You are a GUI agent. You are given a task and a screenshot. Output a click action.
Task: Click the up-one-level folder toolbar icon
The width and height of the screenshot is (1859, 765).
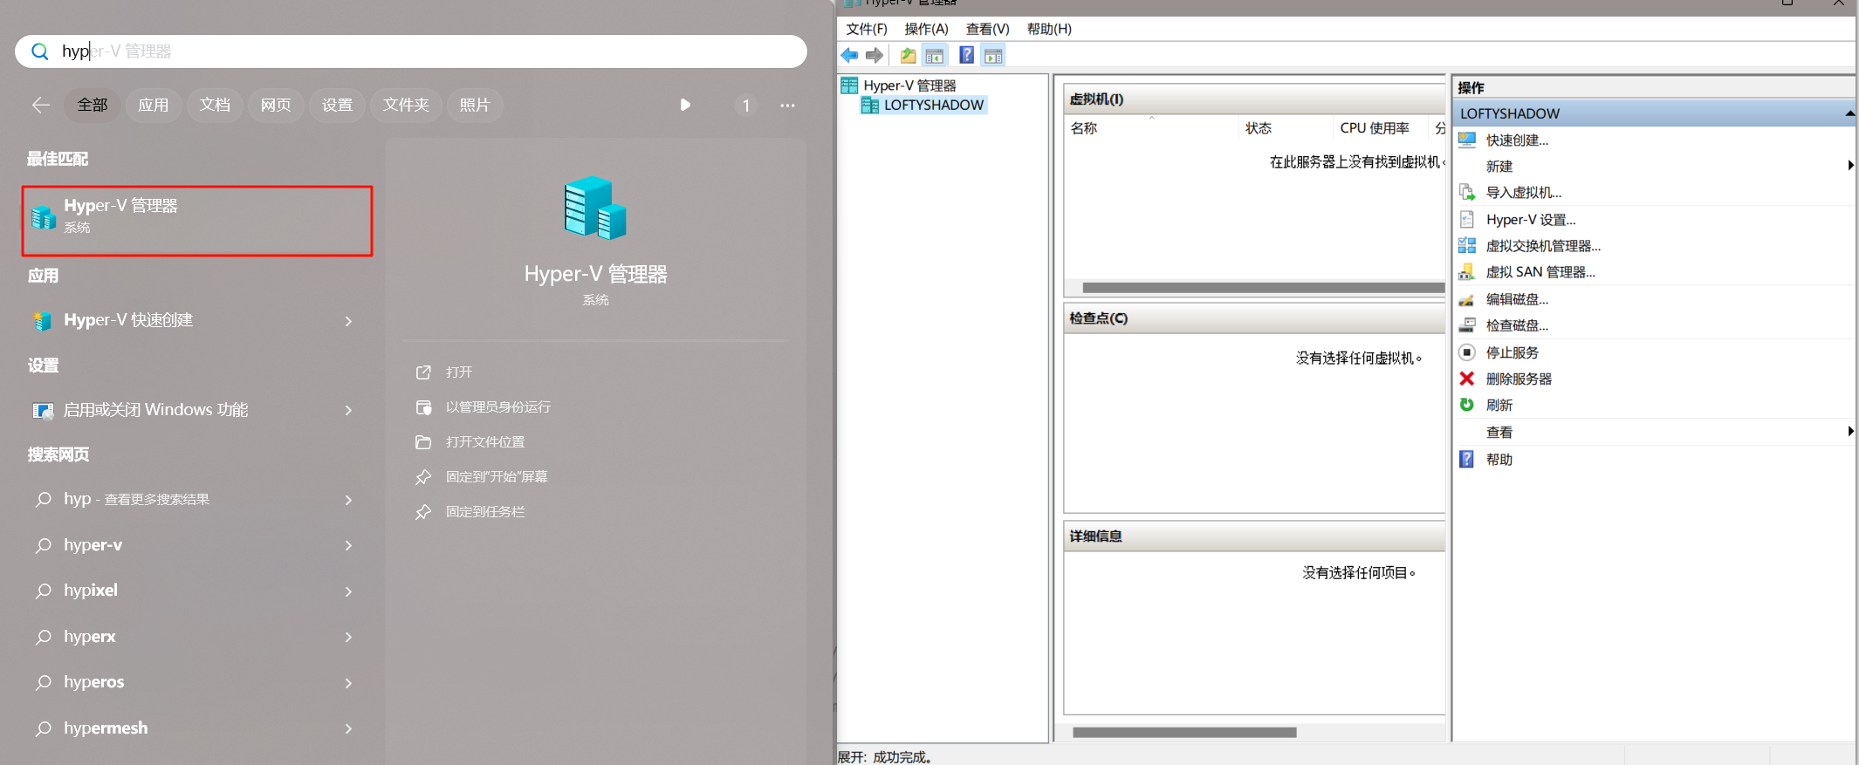[x=909, y=56]
